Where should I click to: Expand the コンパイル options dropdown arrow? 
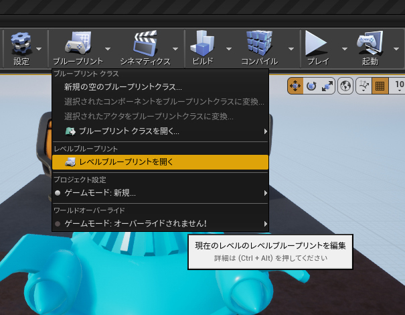[x=291, y=49]
